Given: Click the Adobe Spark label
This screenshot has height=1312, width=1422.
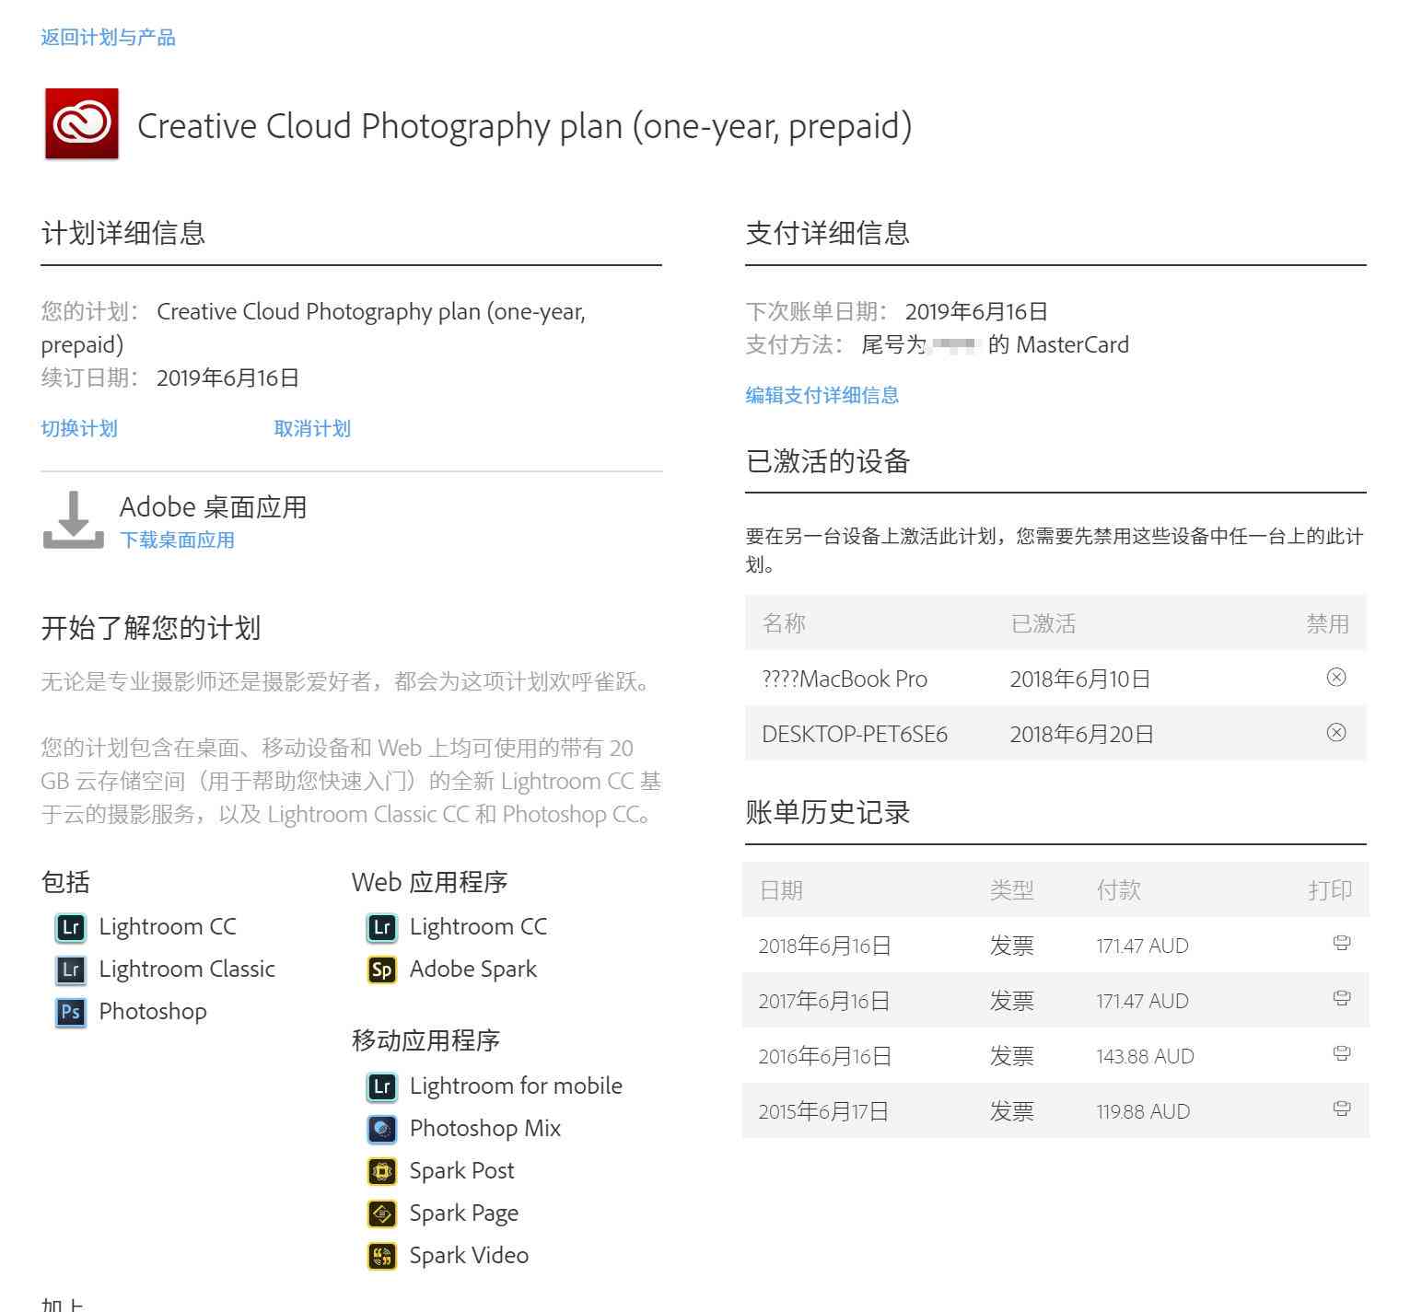Looking at the screenshot, I should (x=473, y=969).
